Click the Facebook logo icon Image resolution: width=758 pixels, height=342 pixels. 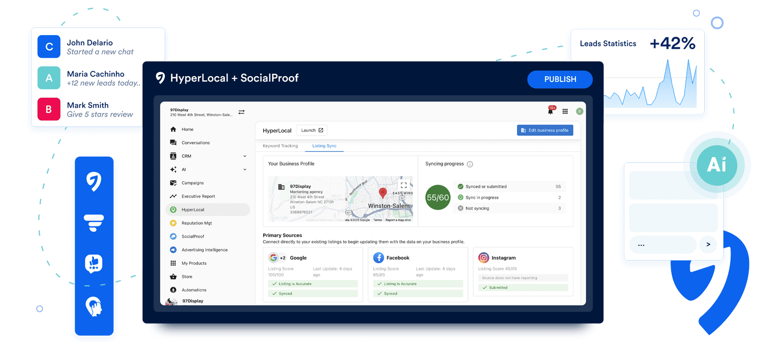(378, 258)
